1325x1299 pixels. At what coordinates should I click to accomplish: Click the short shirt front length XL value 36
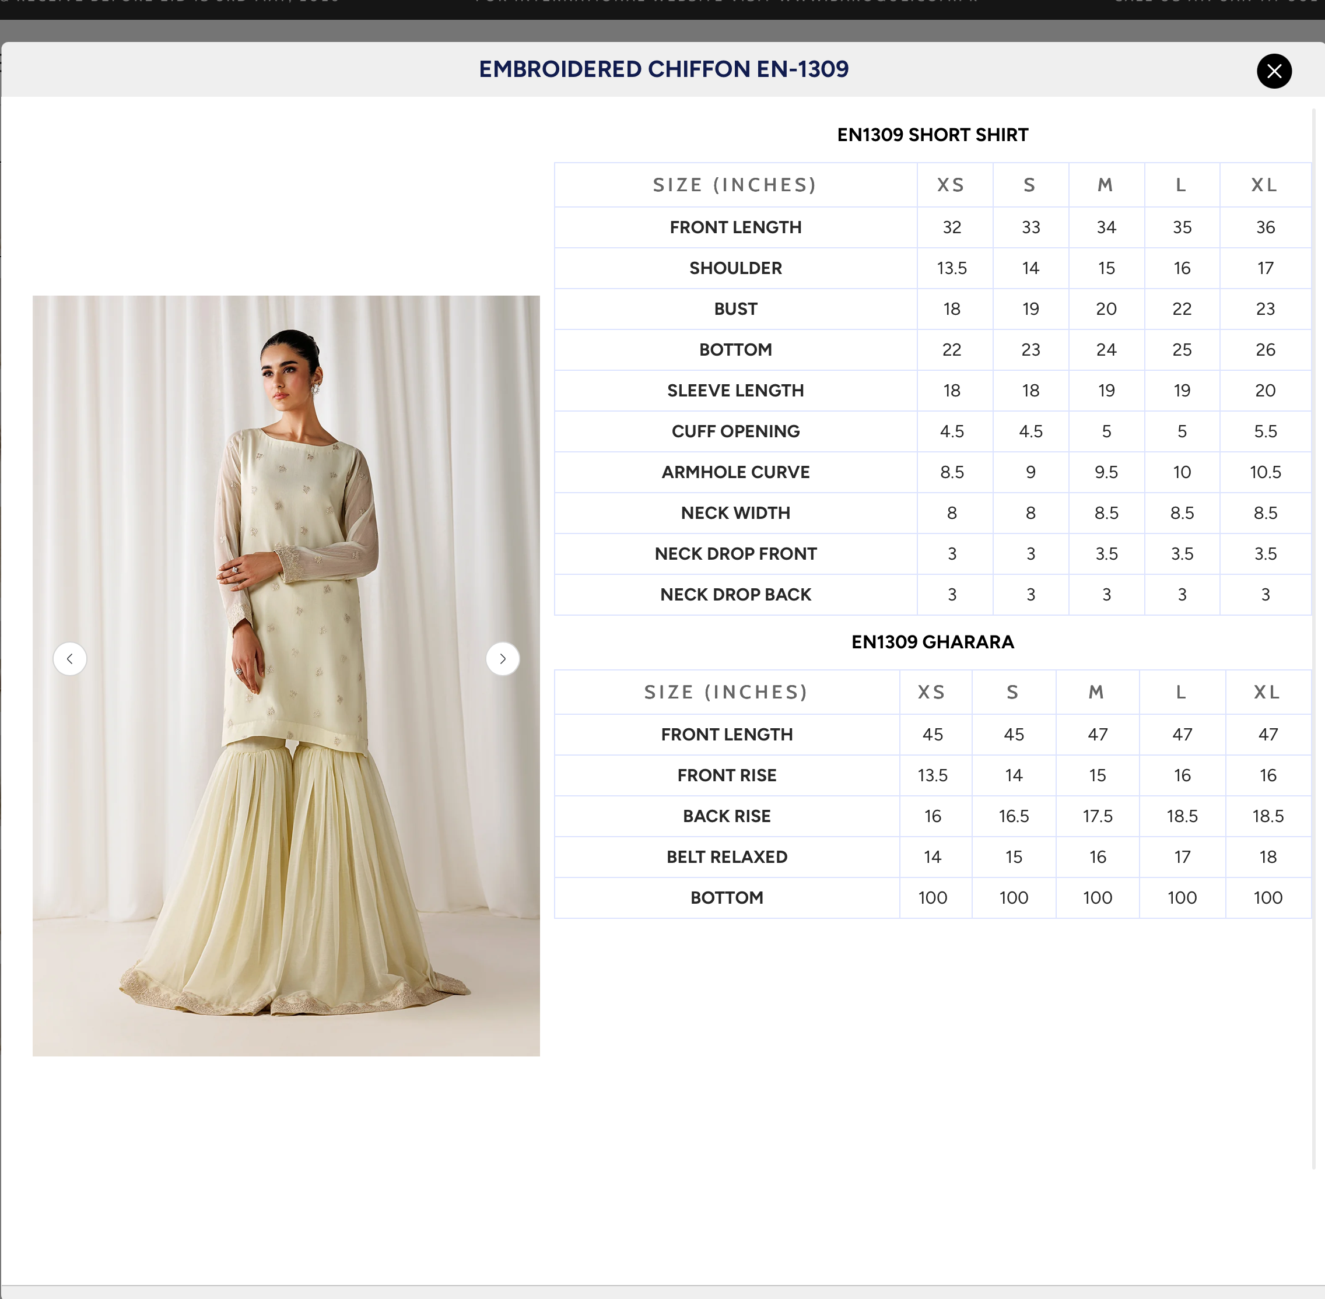click(1266, 227)
